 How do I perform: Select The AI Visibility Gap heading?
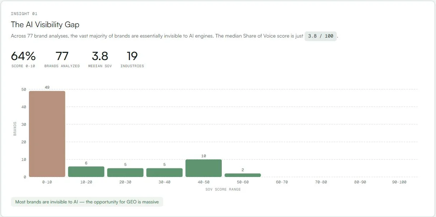point(45,25)
